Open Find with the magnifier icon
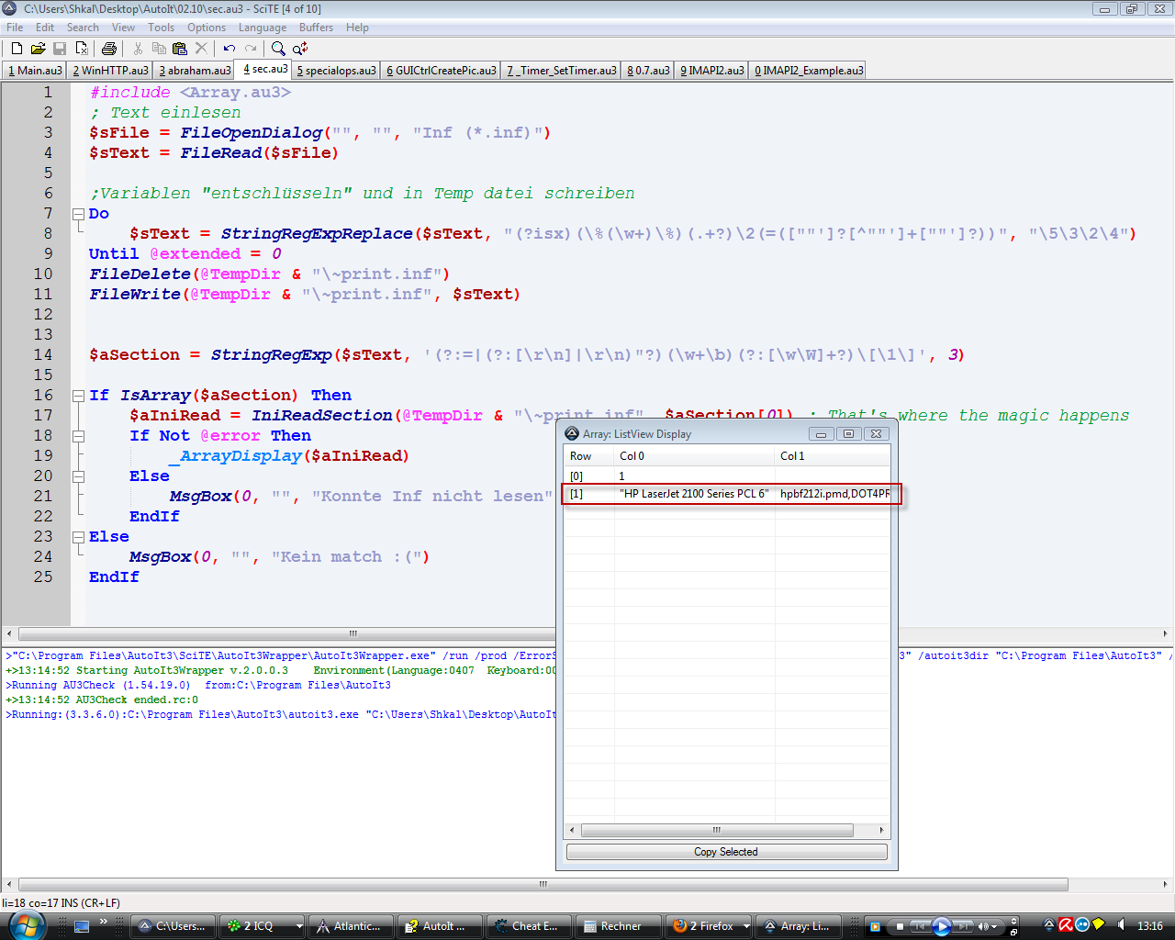The image size is (1175, 940). coord(278,49)
